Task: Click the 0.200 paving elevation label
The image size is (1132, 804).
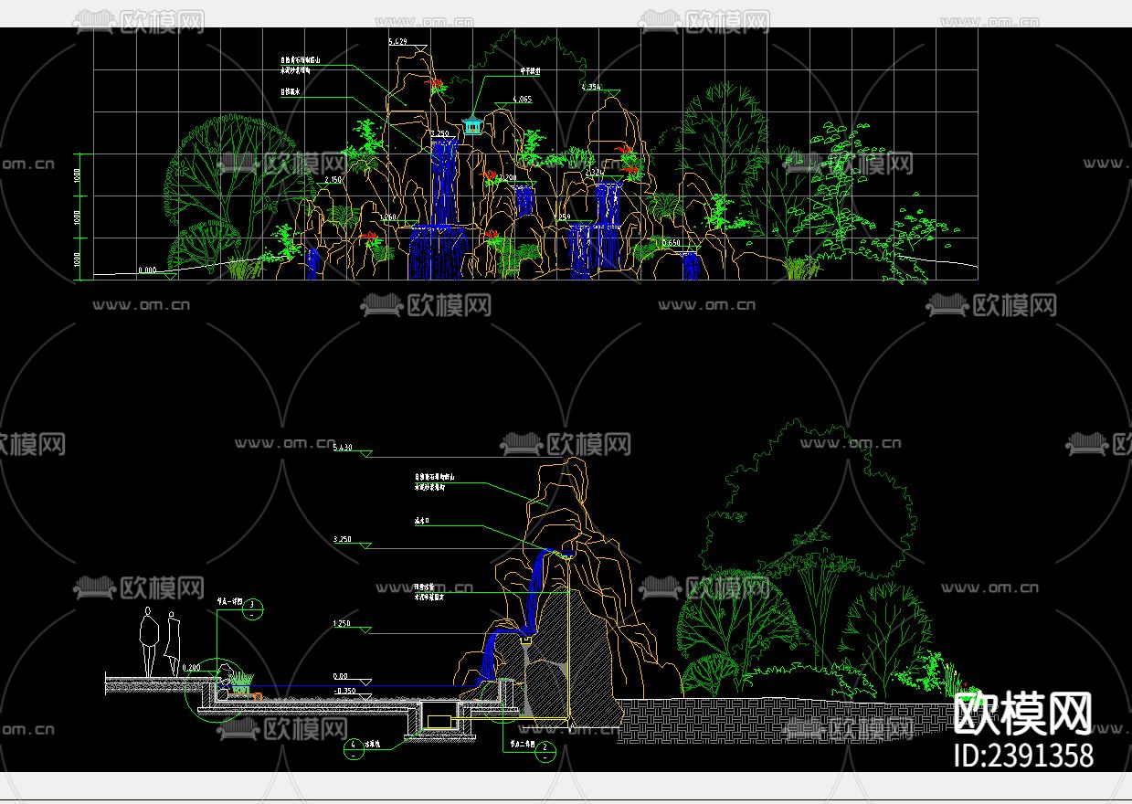Action: click(191, 668)
